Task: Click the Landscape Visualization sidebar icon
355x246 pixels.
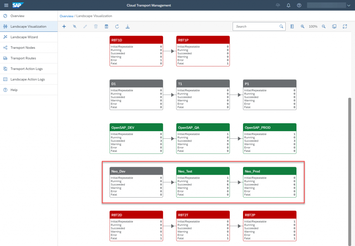Action: coord(5,26)
